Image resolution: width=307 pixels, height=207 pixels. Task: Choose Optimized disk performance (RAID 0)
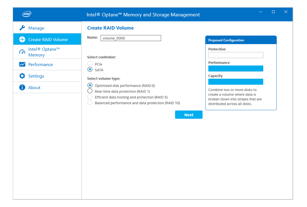pyautogui.click(x=90, y=85)
